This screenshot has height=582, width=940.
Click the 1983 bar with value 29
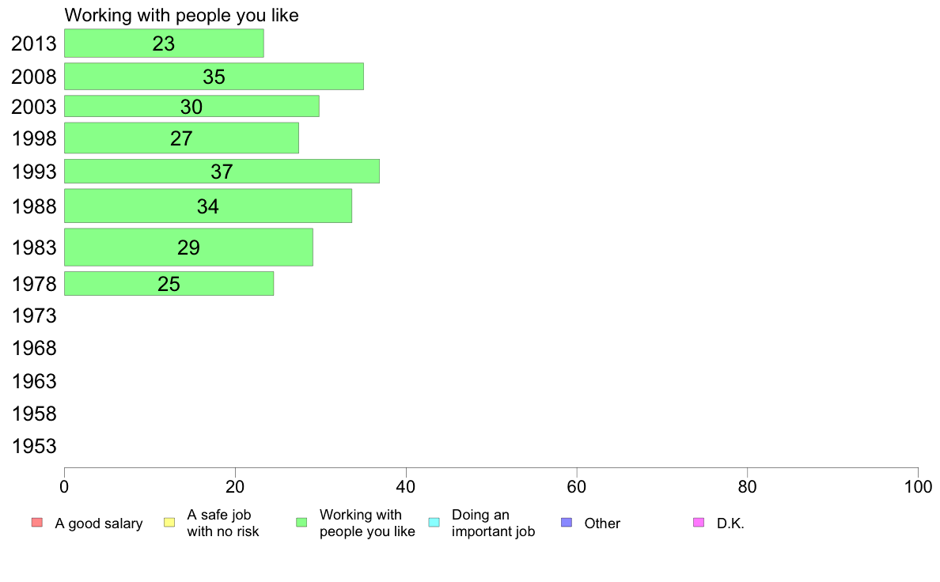(188, 247)
